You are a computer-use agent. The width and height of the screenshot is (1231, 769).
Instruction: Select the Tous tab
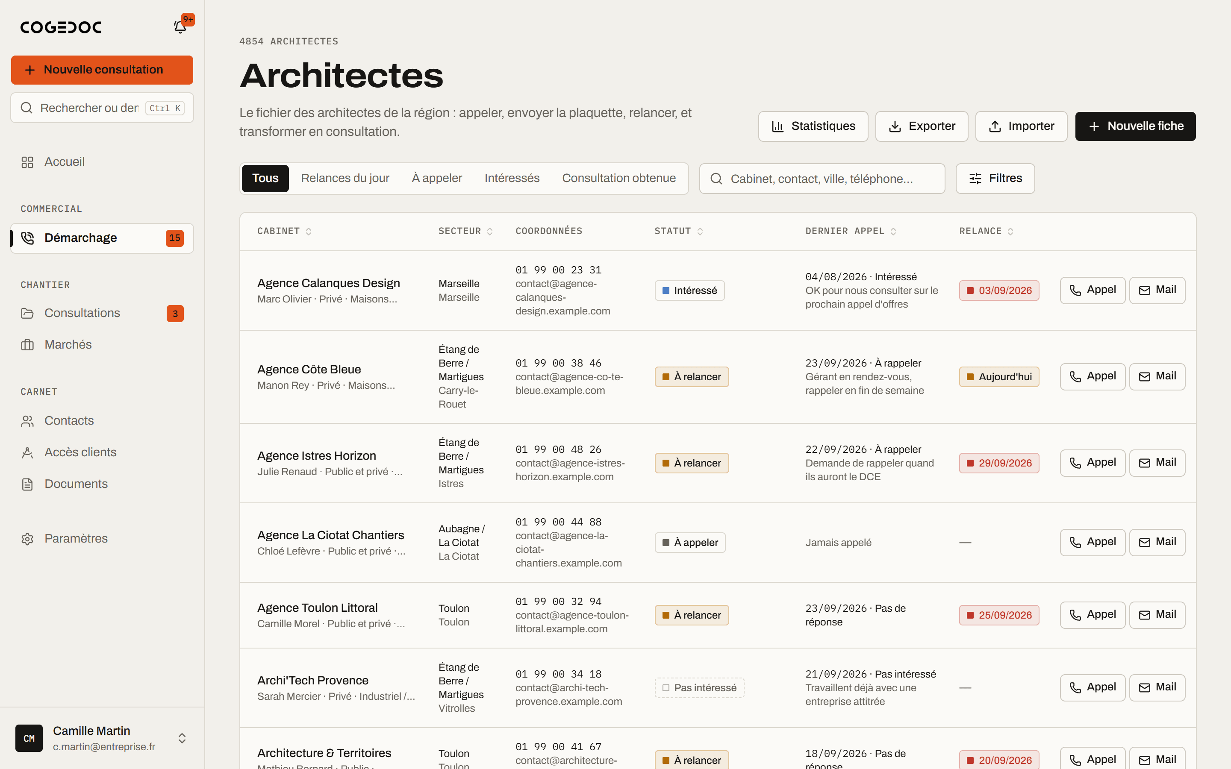tap(265, 179)
